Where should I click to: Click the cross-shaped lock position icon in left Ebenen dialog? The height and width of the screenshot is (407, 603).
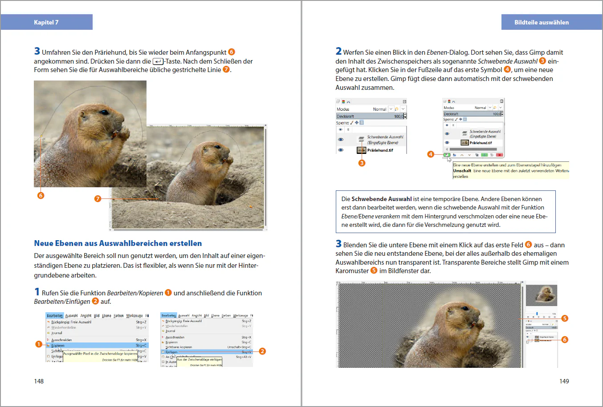click(357, 123)
